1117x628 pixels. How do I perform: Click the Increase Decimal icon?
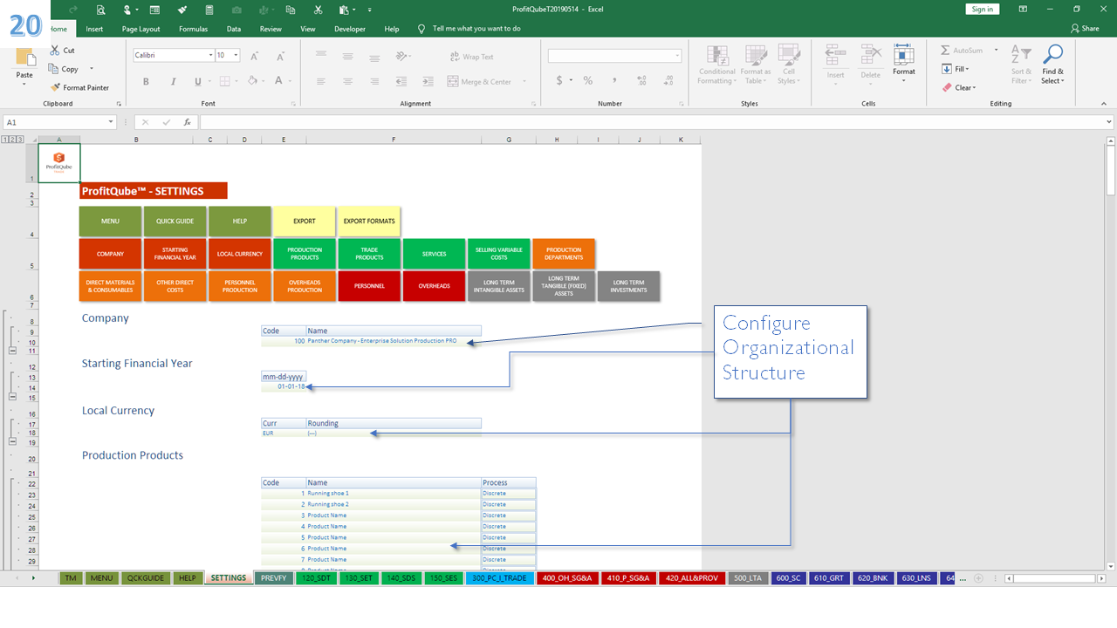click(641, 80)
